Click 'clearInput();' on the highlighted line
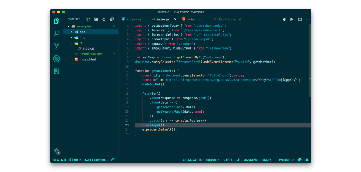This screenshot has width=361, height=172. pos(154,125)
